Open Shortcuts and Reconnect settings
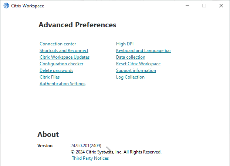 [64, 51]
